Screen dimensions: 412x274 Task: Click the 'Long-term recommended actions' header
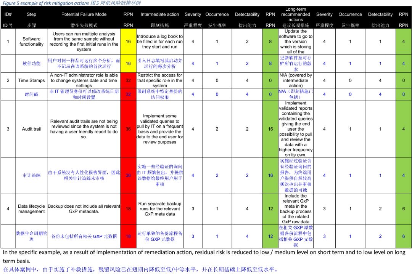[x=296, y=14]
